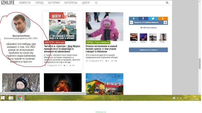Screen dimensions: 202x113
Task: Open Chrome from the Windows taskbar
Action: 20,98
